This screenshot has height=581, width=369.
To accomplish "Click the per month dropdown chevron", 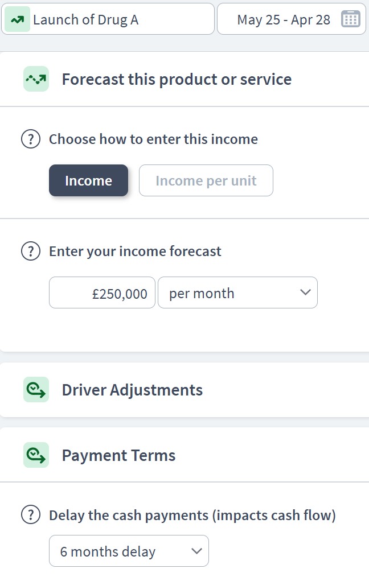I will coord(305,292).
